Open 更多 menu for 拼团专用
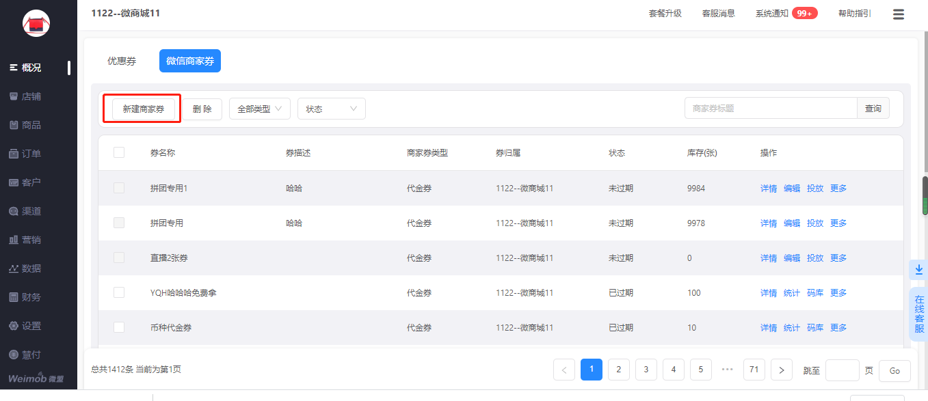 [838, 223]
